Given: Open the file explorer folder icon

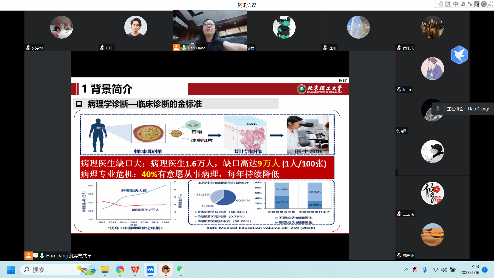Looking at the screenshot, I should pyautogui.click(x=105, y=270).
